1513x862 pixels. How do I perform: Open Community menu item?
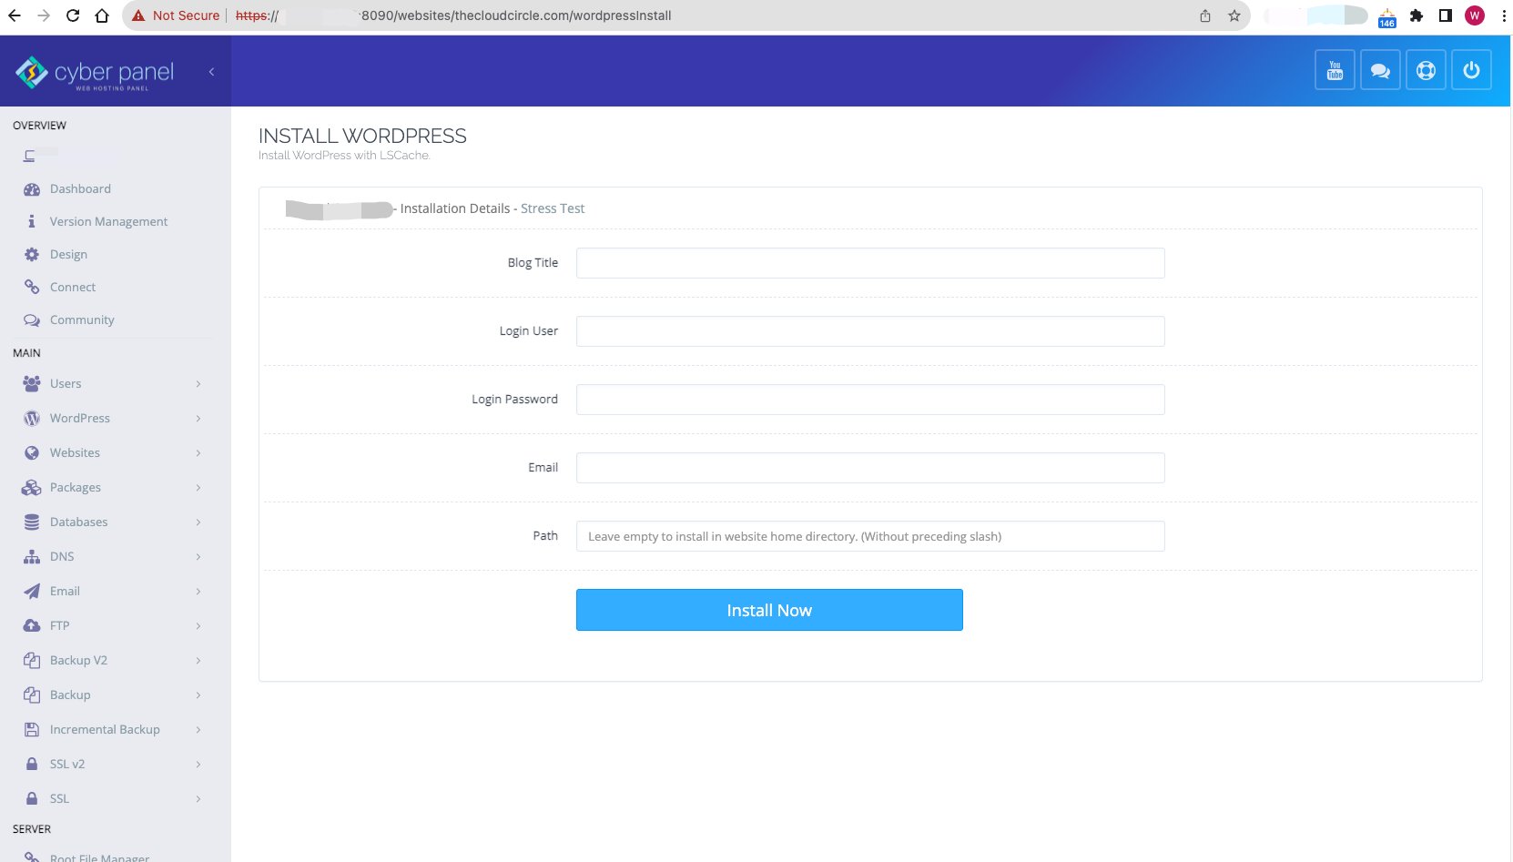point(82,320)
